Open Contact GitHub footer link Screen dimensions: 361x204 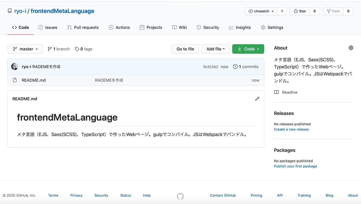pyautogui.click(x=223, y=196)
